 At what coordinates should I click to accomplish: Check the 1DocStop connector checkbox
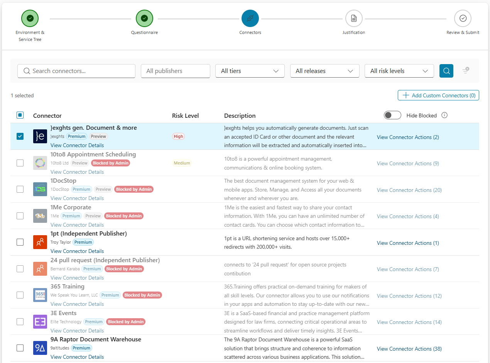20,189
